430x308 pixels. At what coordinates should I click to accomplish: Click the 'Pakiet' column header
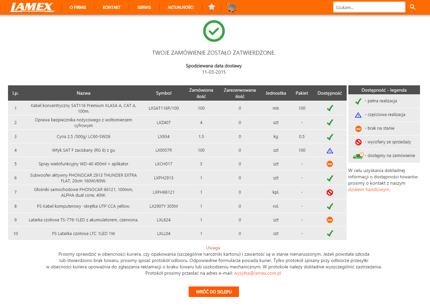[x=302, y=93]
